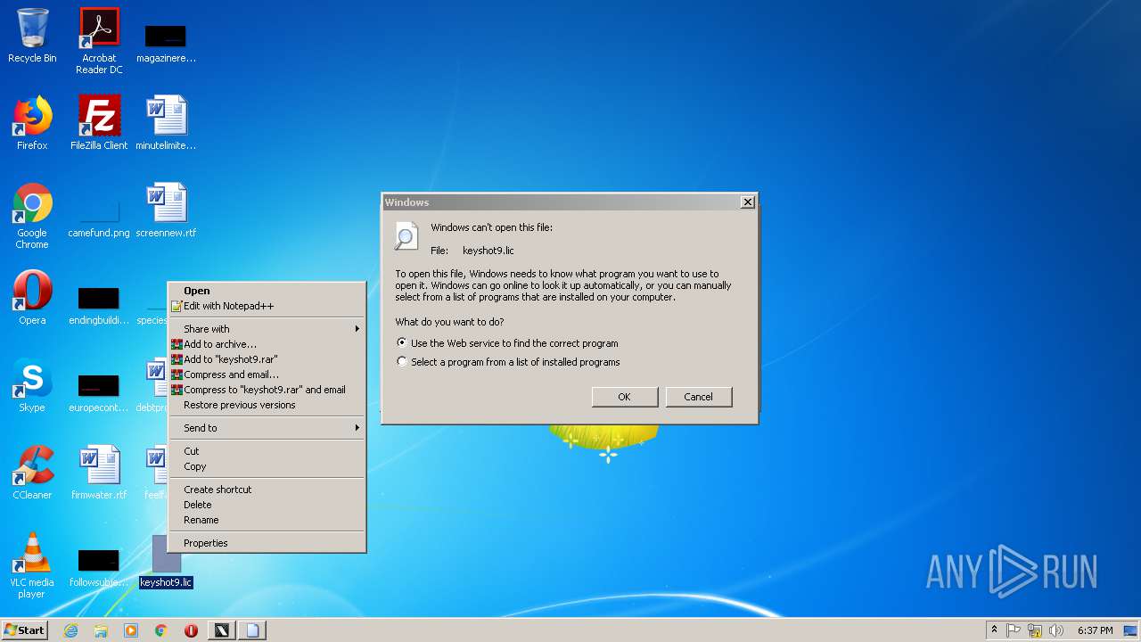Choose Edit with Notepad++
Viewport: 1141px width, 642px height.
267,306
